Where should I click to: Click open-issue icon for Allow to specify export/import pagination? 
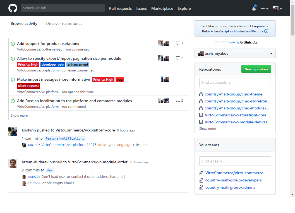coord(13,59)
